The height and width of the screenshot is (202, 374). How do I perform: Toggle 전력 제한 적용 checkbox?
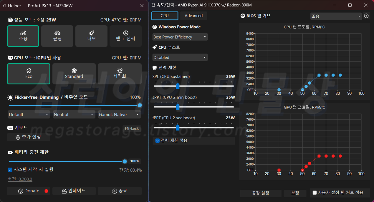pos(157,141)
